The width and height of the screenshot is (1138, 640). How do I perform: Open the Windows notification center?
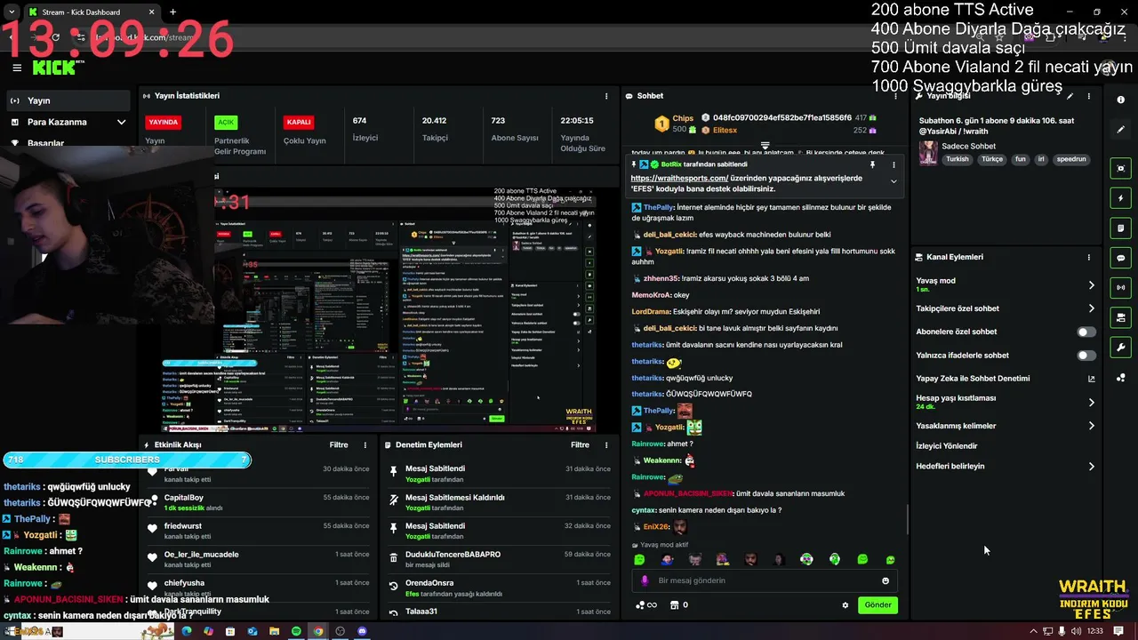coord(1119,631)
